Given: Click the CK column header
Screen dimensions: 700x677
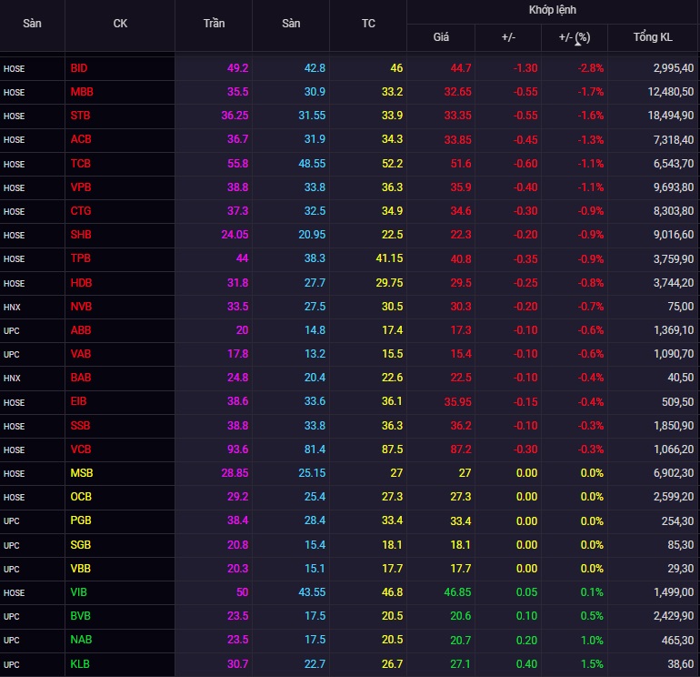Looking at the screenshot, I should click(x=120, y=24).
